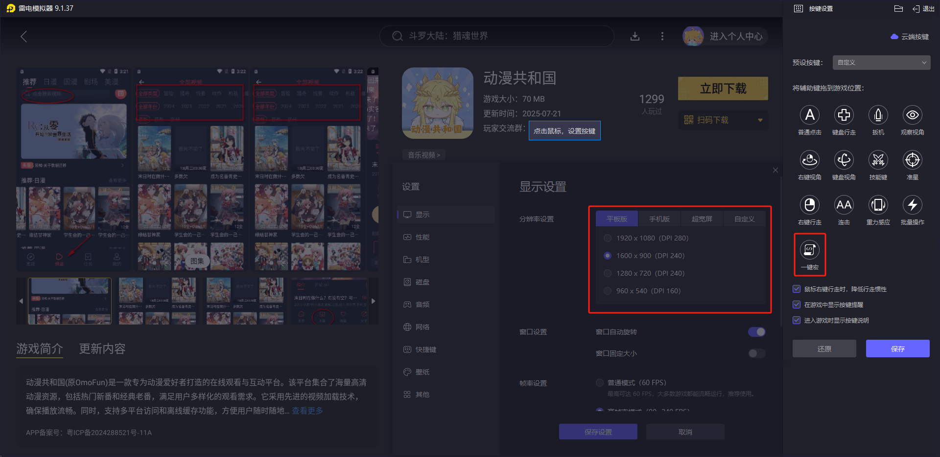Toggle the 窗口自动旋转 switch
This screenshot has width=940, height=457.
pyautogui.click(x=757, y=332)
